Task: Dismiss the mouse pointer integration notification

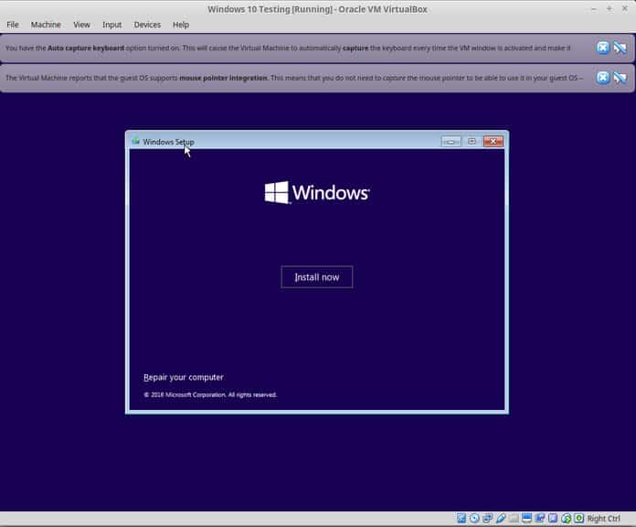Action: click(603, 77)
